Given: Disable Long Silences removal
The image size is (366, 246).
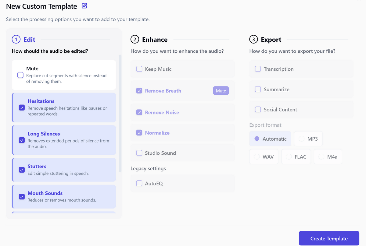Looking at the screenshot, I should [22, 140].
